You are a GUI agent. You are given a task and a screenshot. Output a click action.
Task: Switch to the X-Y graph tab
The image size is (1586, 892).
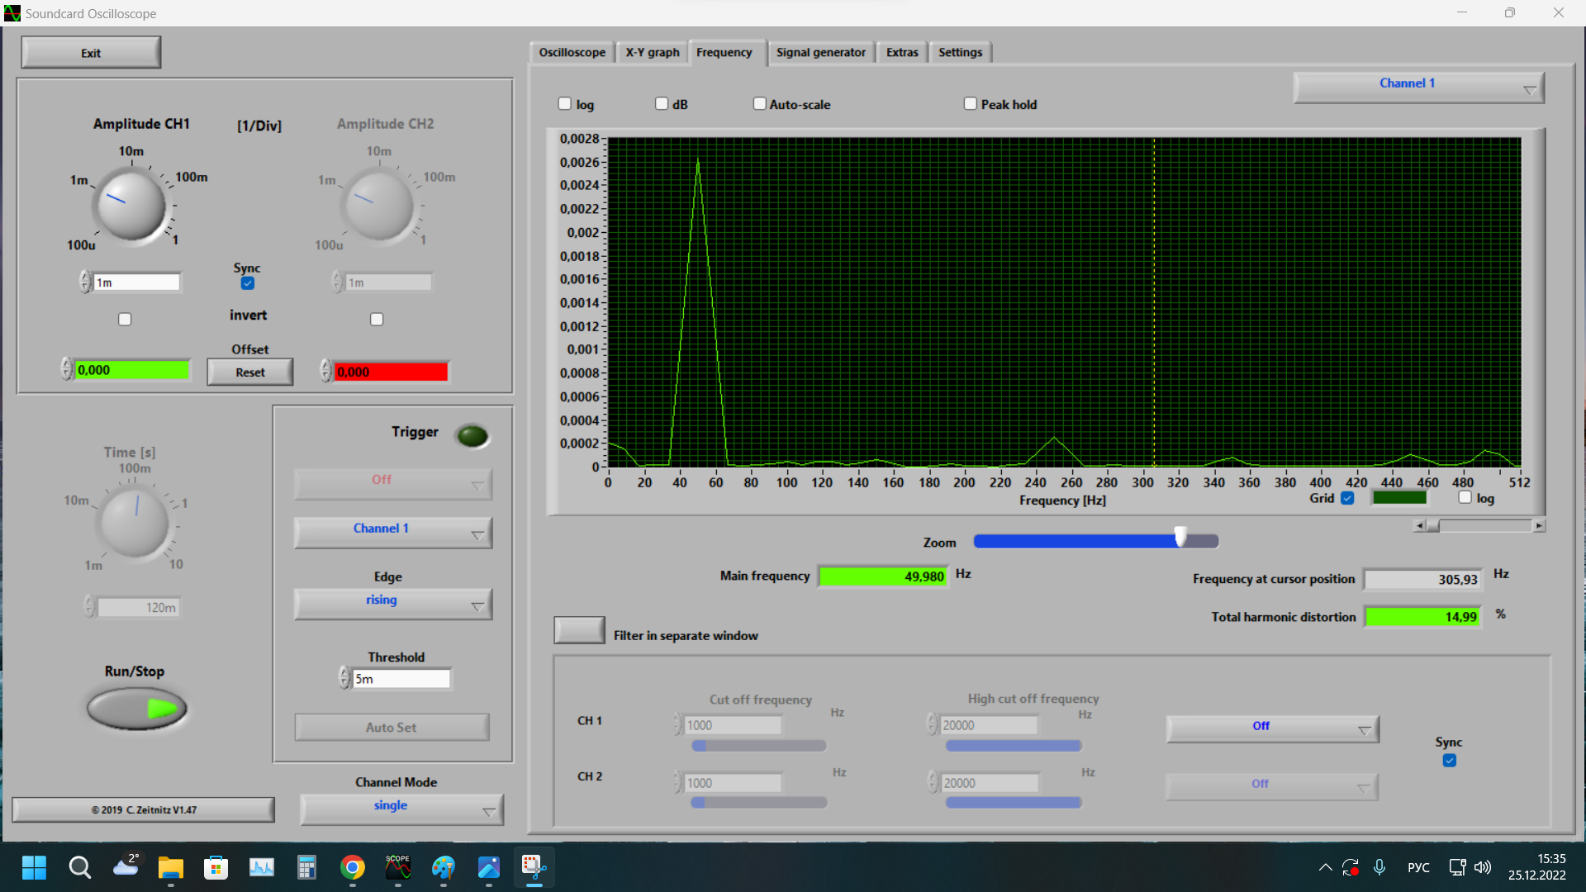coord(653,52)
